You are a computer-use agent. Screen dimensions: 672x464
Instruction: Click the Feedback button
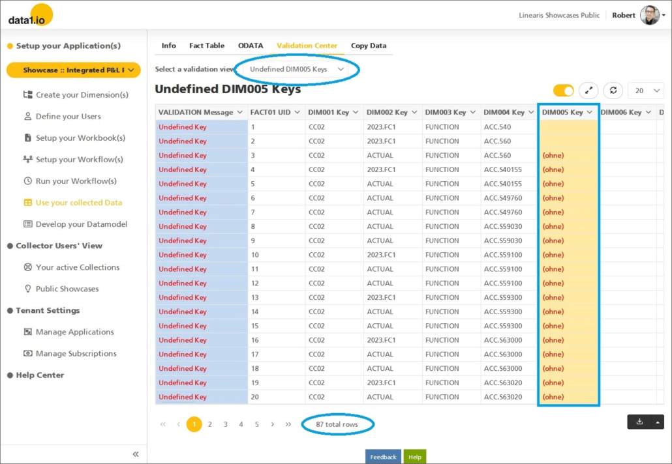383,457
